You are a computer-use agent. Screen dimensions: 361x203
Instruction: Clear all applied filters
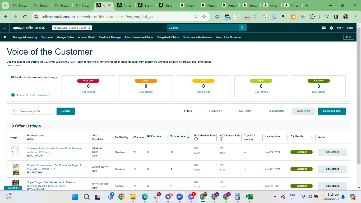[x=303, y=111]
